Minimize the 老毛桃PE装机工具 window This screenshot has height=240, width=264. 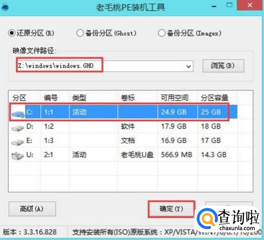(x=214, y=7)
